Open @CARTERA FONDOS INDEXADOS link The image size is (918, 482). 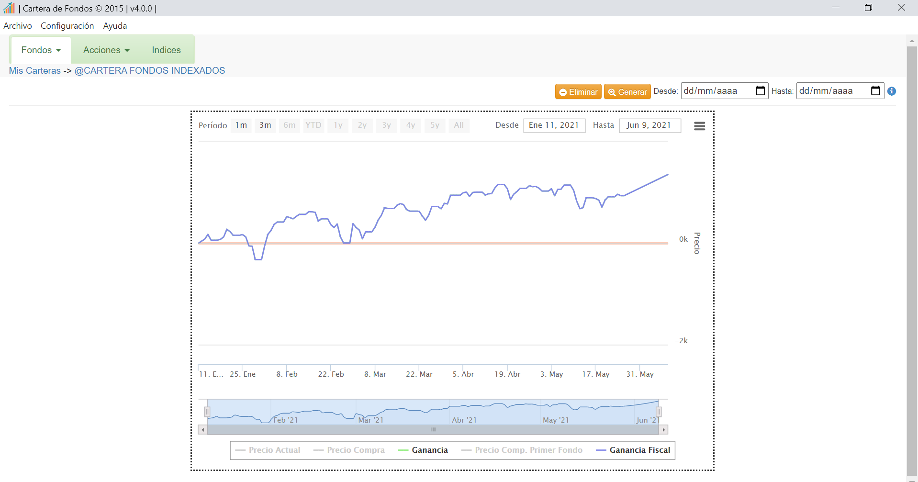pyautogui.click(x=150, y=70)
